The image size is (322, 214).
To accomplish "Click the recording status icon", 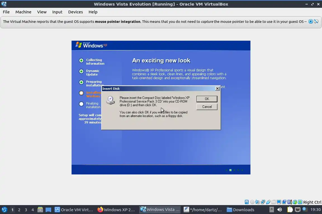I will (x=284, y=202).
